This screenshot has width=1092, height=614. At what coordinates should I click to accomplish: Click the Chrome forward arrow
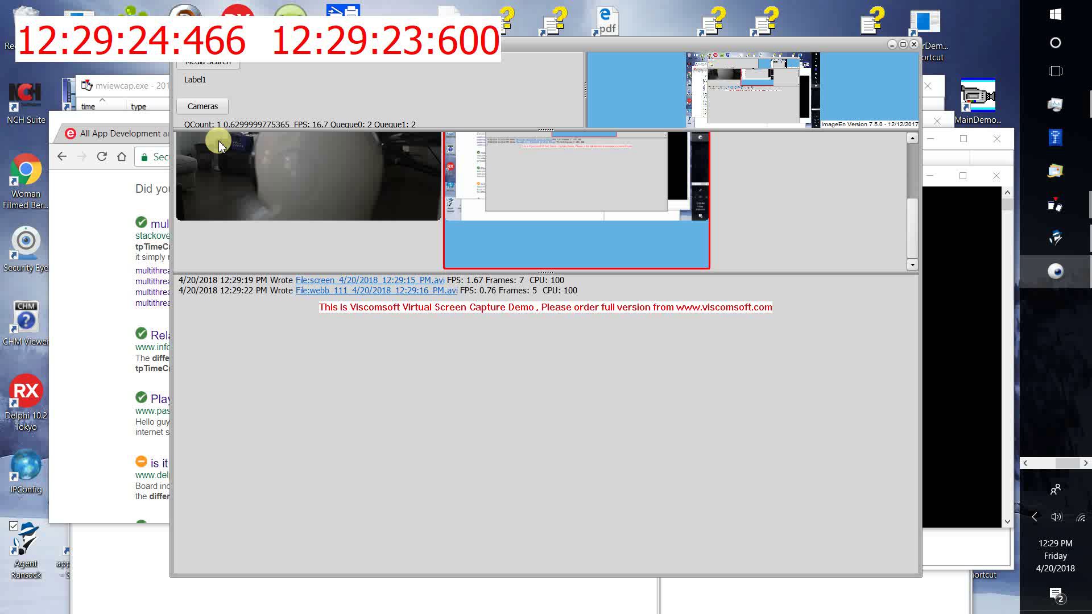click(x=82, y=156)
